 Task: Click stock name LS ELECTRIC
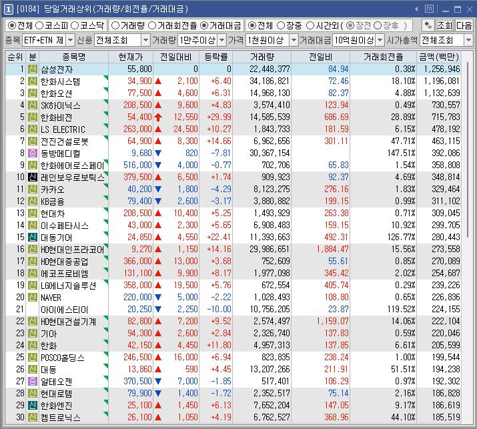[x=63, y=129]
